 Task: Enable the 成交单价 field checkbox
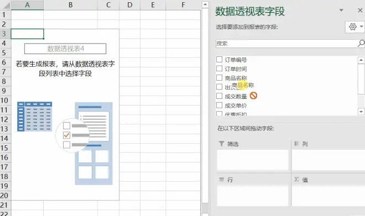(x=220, y=105)
